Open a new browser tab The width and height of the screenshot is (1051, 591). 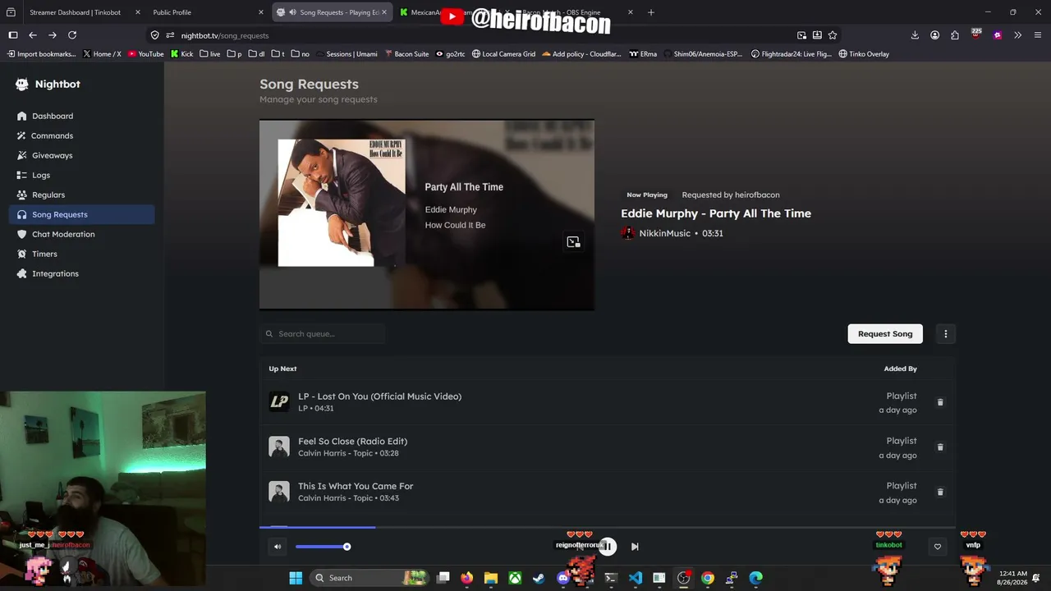(x=651, y=12)
